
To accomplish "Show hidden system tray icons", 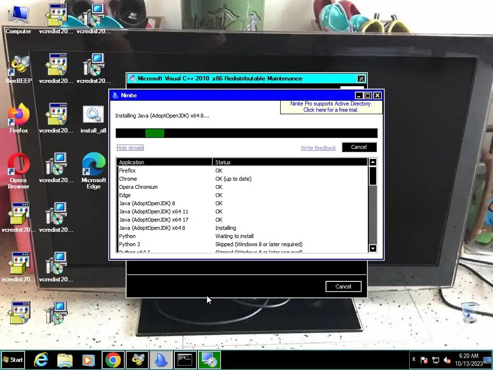I will coord(414,359).
